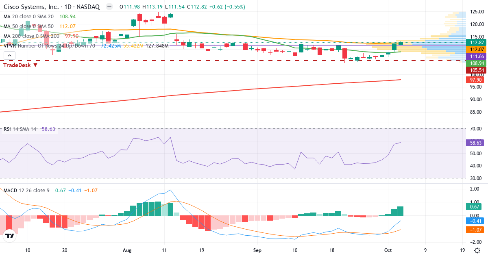Click the teal 112.82 price axis tag
This screenshot has height=256, width=488.
coord(476,43)
